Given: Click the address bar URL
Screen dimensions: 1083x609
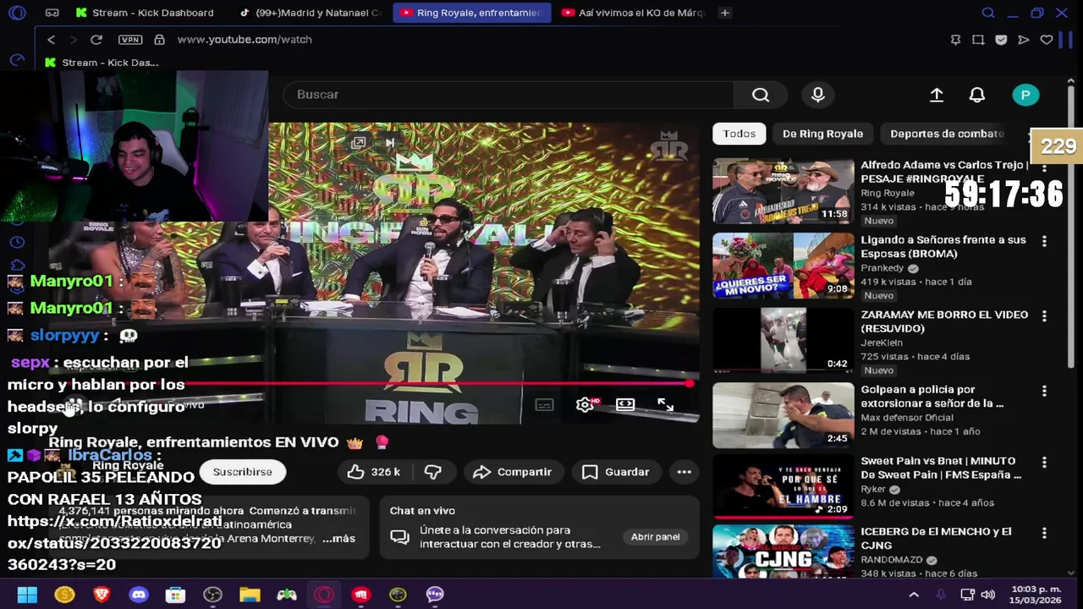Looking at the screenshot, I should [245, 40].
